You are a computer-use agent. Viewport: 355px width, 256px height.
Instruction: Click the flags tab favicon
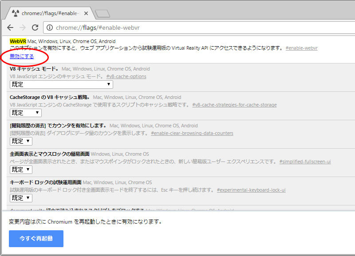pos(16,13)
